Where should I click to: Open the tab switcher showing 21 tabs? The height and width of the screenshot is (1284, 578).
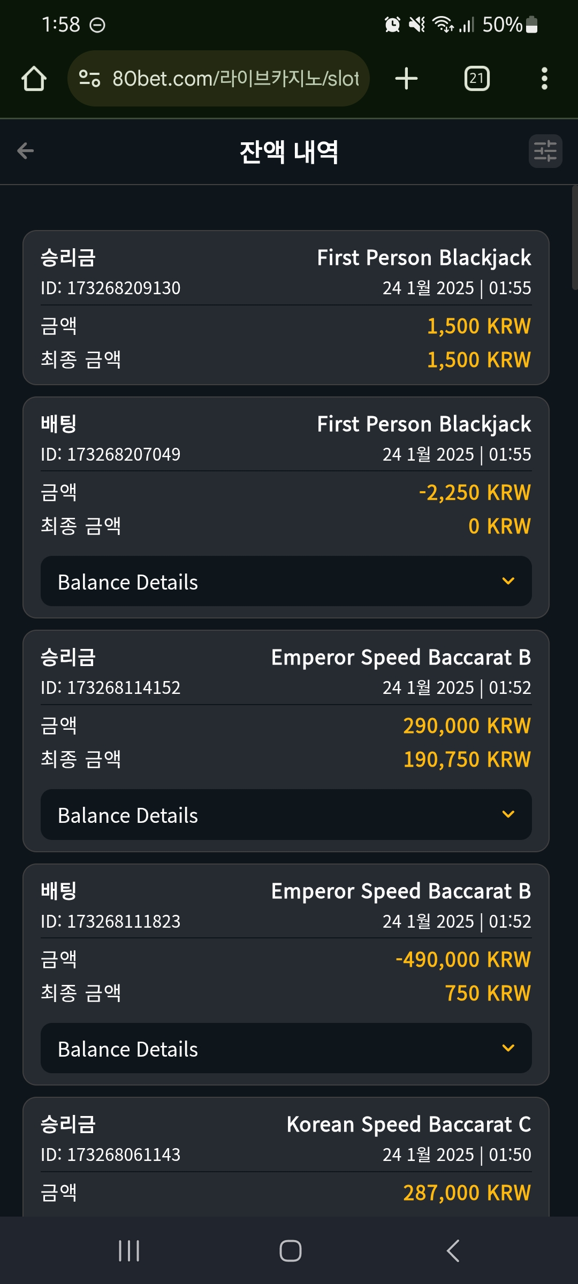pos(477,79)
